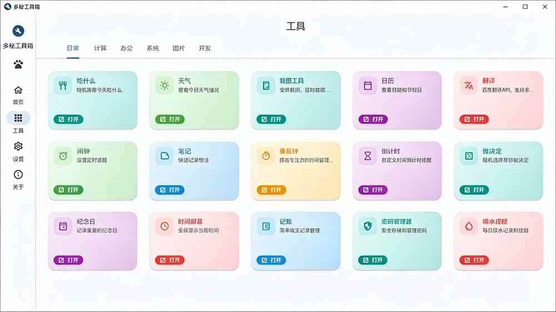Click the 全屏显示当前时间 description text

click(198, 230)
